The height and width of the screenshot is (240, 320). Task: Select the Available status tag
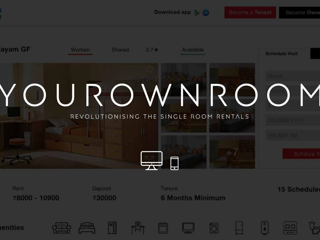pos(193,50)
